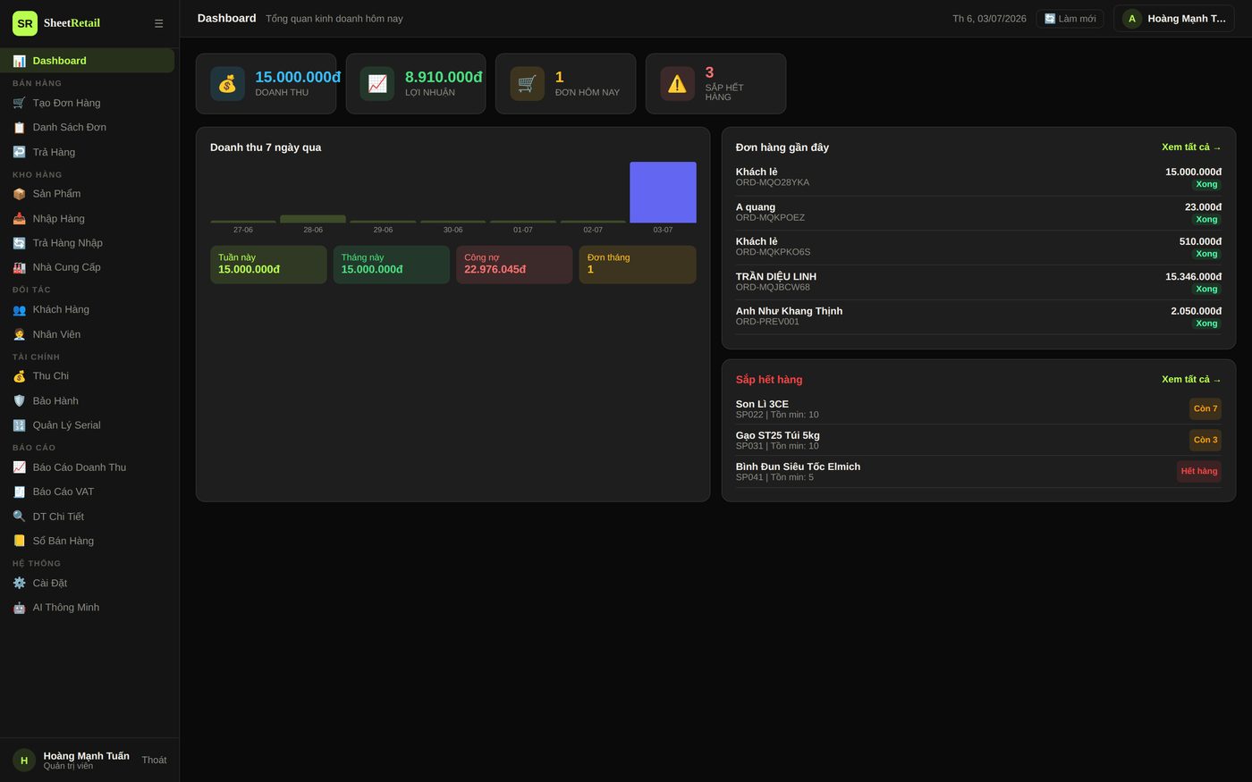Screen dimensions: 1252x782
Task: Click the Còn 7 stock badge
Action: pos(1205,408)
